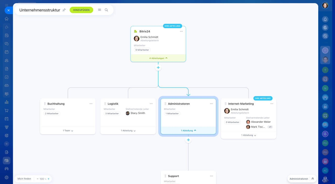Click the plus button below the Bitrix24 card

coord(158,68)
